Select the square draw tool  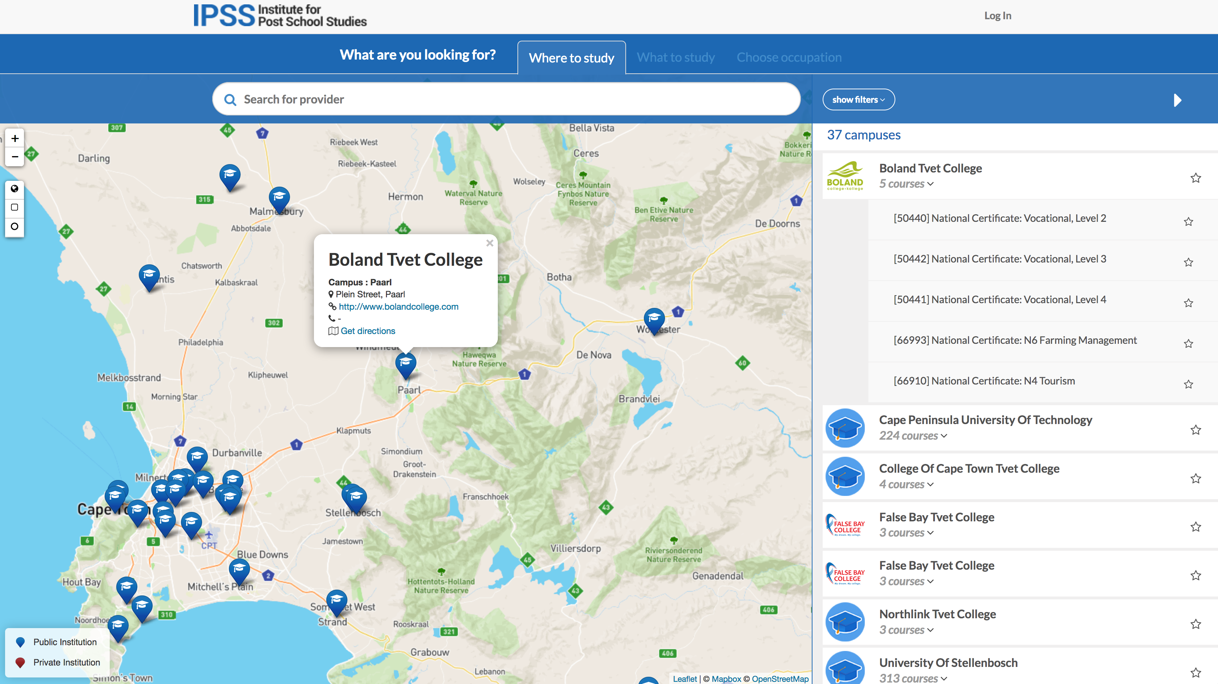[15, 207]
